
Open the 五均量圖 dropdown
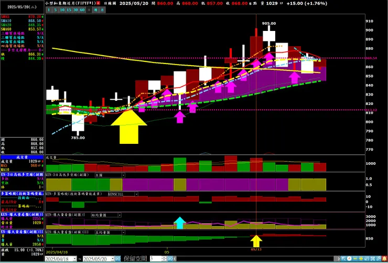click(x=110, y=233)
